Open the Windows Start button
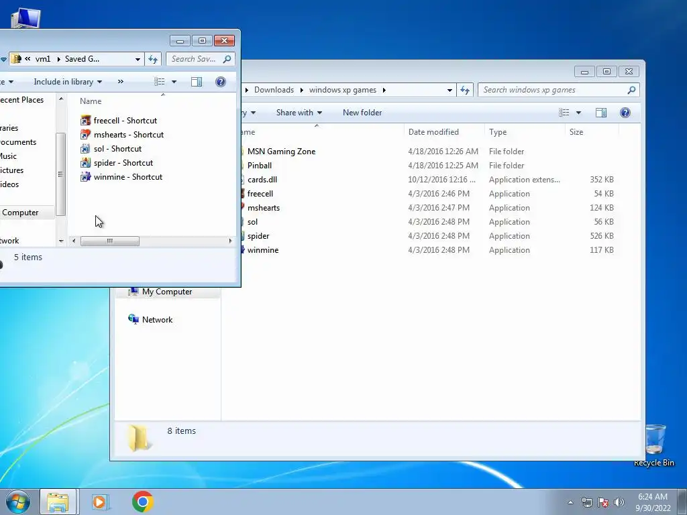 tap(17, 502)
